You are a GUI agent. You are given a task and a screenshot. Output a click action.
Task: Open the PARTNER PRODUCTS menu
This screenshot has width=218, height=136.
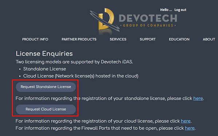(x=79, y=39)
